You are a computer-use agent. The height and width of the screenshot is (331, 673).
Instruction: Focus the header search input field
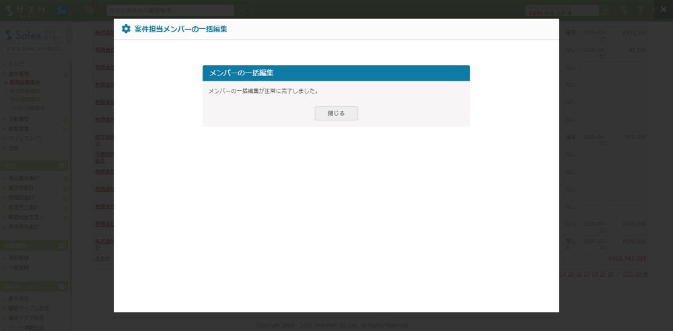(170, 11)
